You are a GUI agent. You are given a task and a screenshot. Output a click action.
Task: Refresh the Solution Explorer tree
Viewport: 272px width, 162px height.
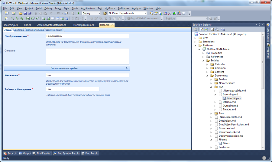(206, 30)
